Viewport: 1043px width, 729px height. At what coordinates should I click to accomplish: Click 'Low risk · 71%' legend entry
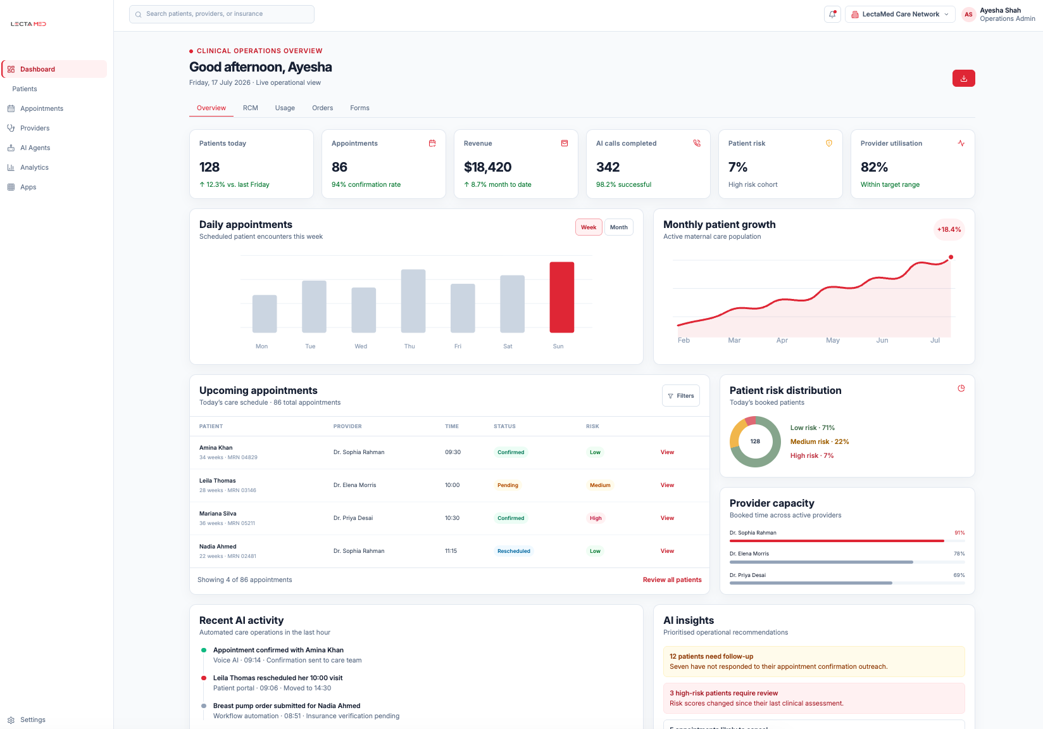[813, 428]
